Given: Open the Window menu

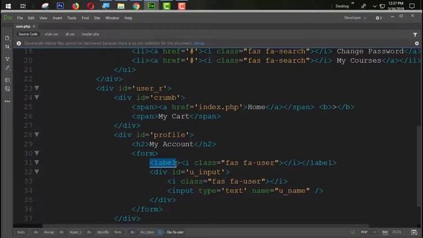Looking at the screenshot, I should pyautogui.click(x=112, y=18).
